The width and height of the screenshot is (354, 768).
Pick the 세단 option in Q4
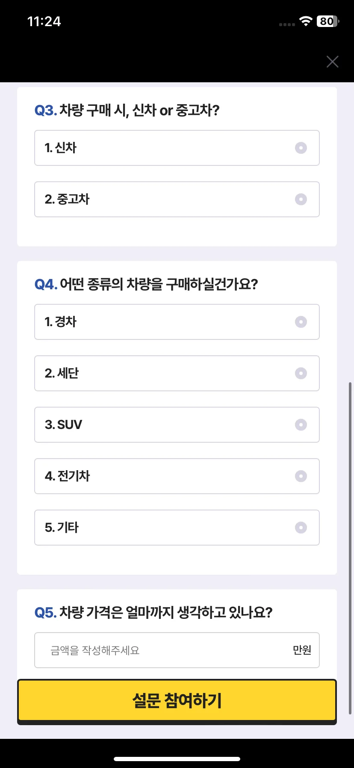(177, 373)
